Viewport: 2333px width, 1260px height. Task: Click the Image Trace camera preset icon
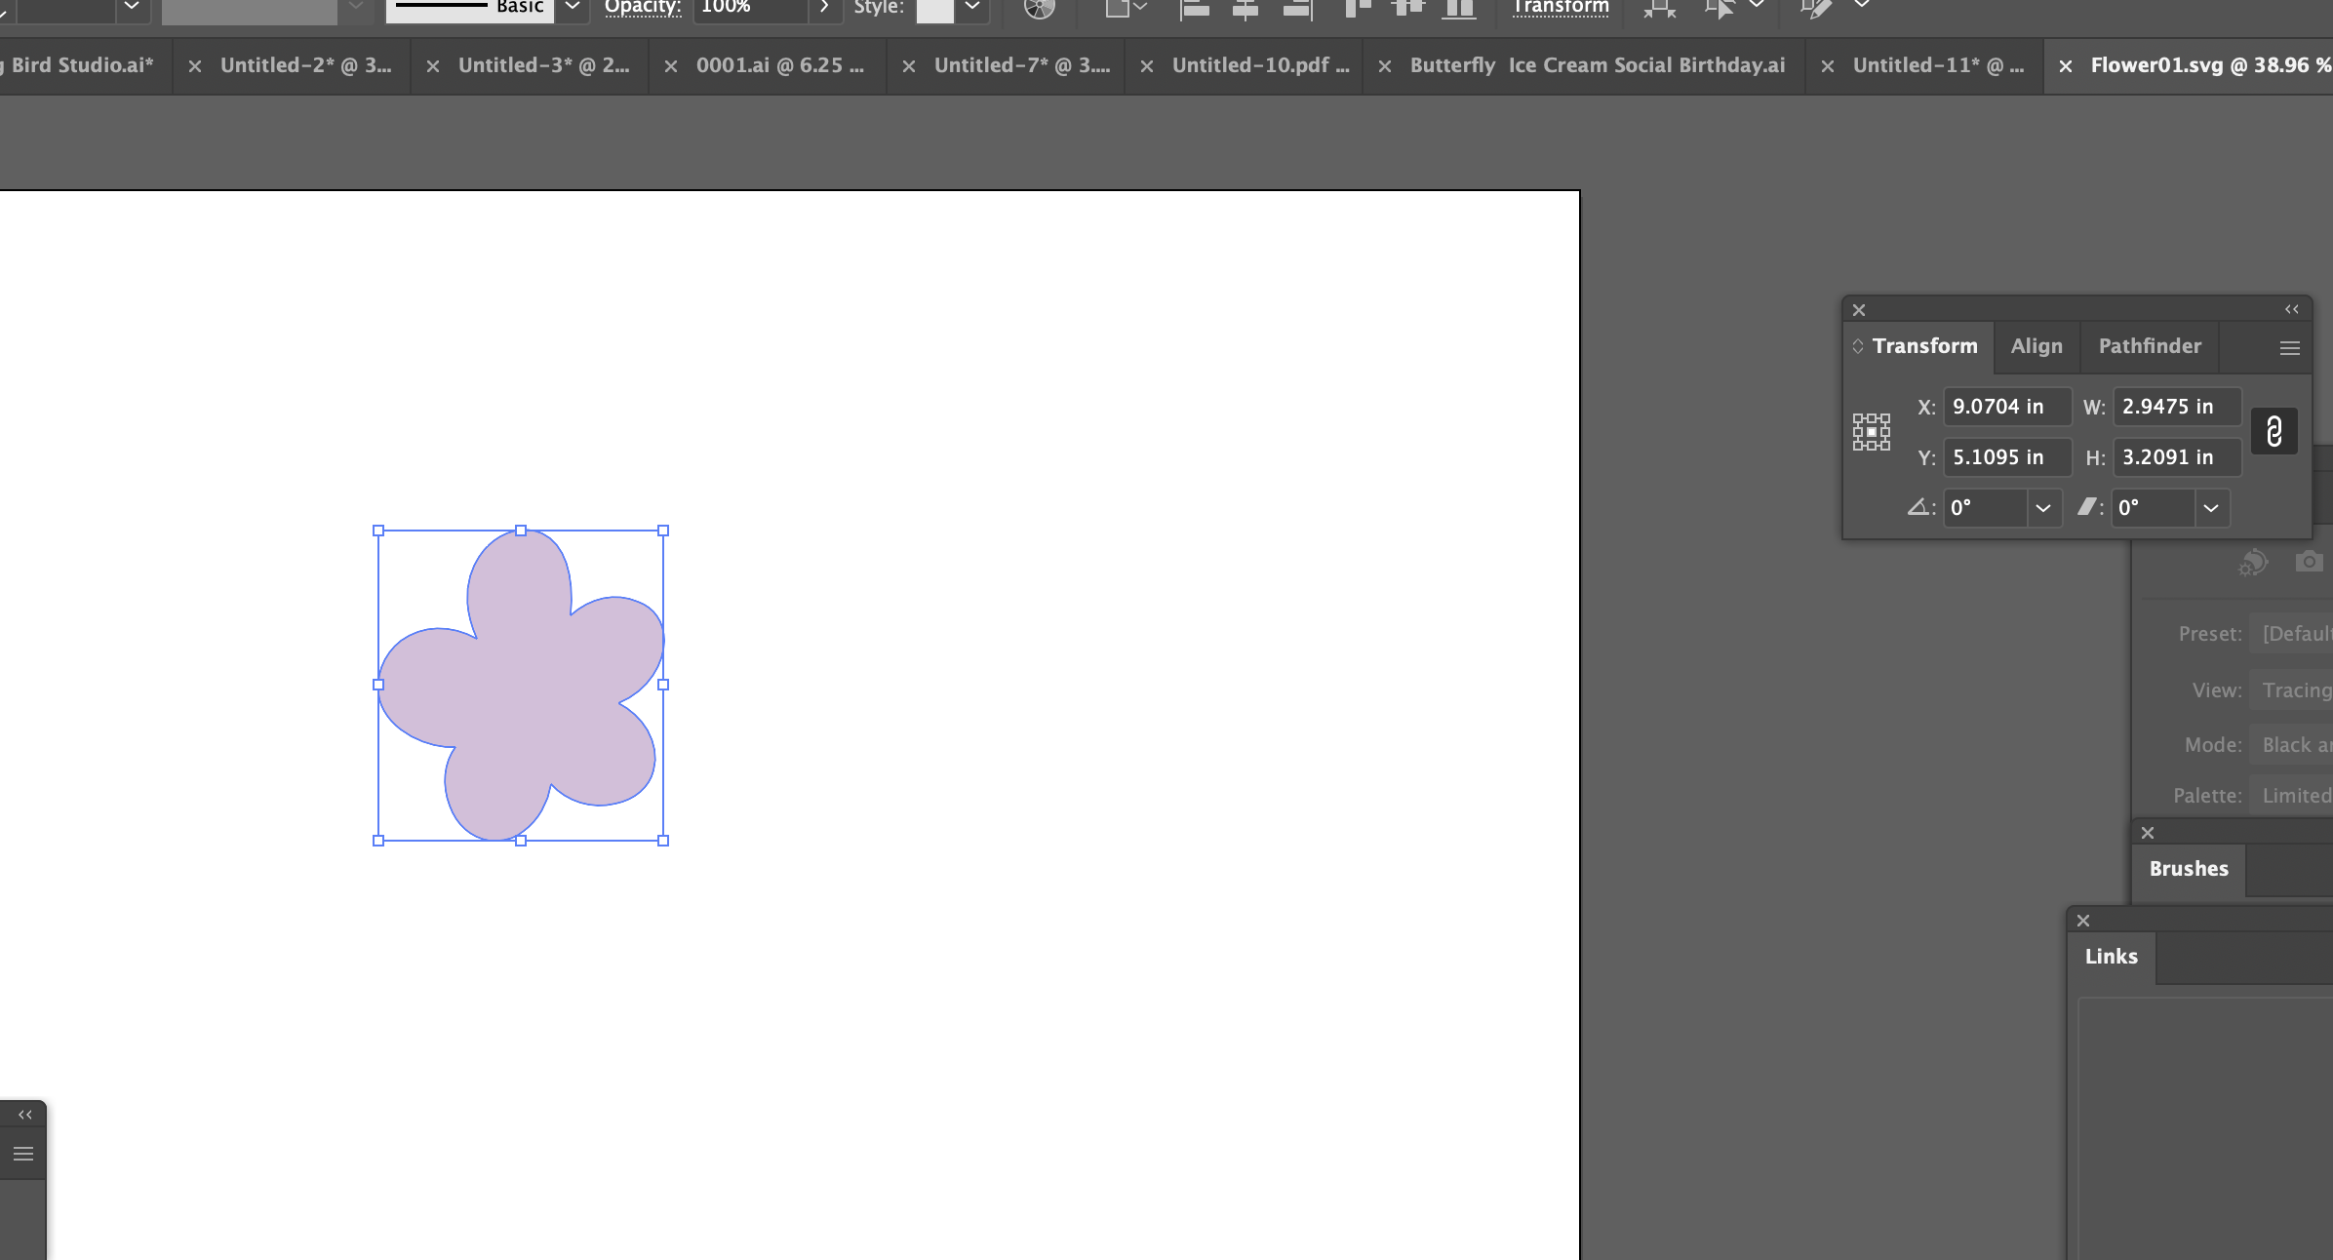2308,562
